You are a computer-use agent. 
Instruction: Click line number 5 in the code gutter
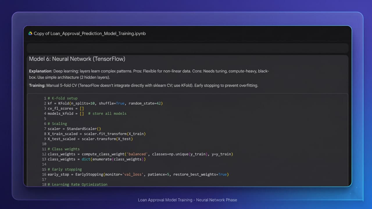(45, 118)
